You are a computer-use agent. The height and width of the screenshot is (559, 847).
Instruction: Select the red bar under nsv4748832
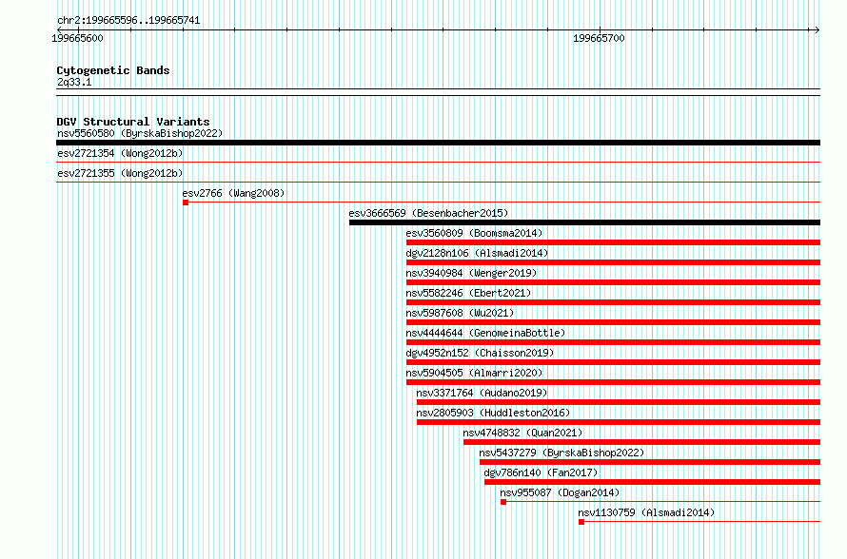[x=641, y=442]
